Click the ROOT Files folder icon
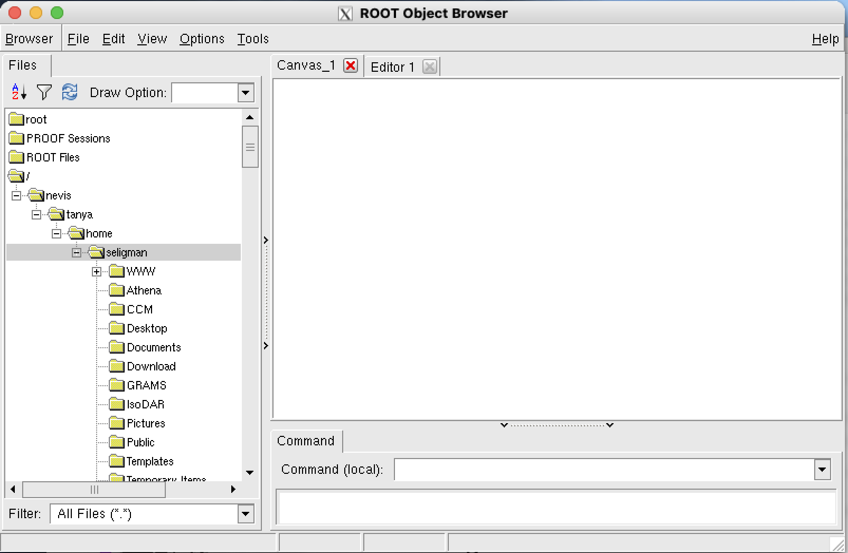This screenshot has width=848, height=553. (x=16, y=157)
